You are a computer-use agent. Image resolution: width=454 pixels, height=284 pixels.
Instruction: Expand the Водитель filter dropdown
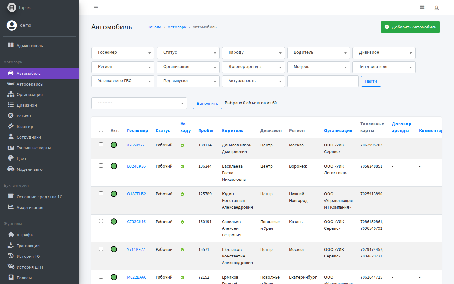[x=319, y=53]
